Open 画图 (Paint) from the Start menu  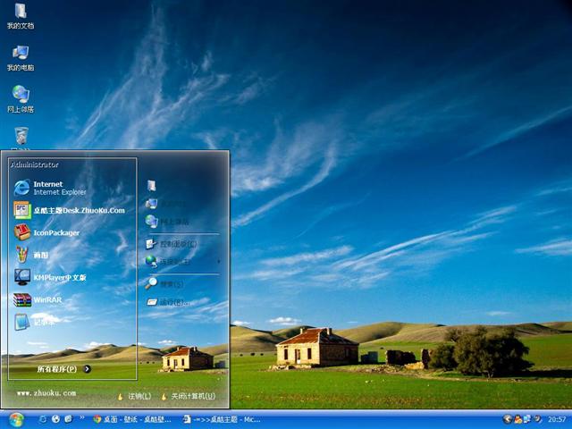point(31,255)
